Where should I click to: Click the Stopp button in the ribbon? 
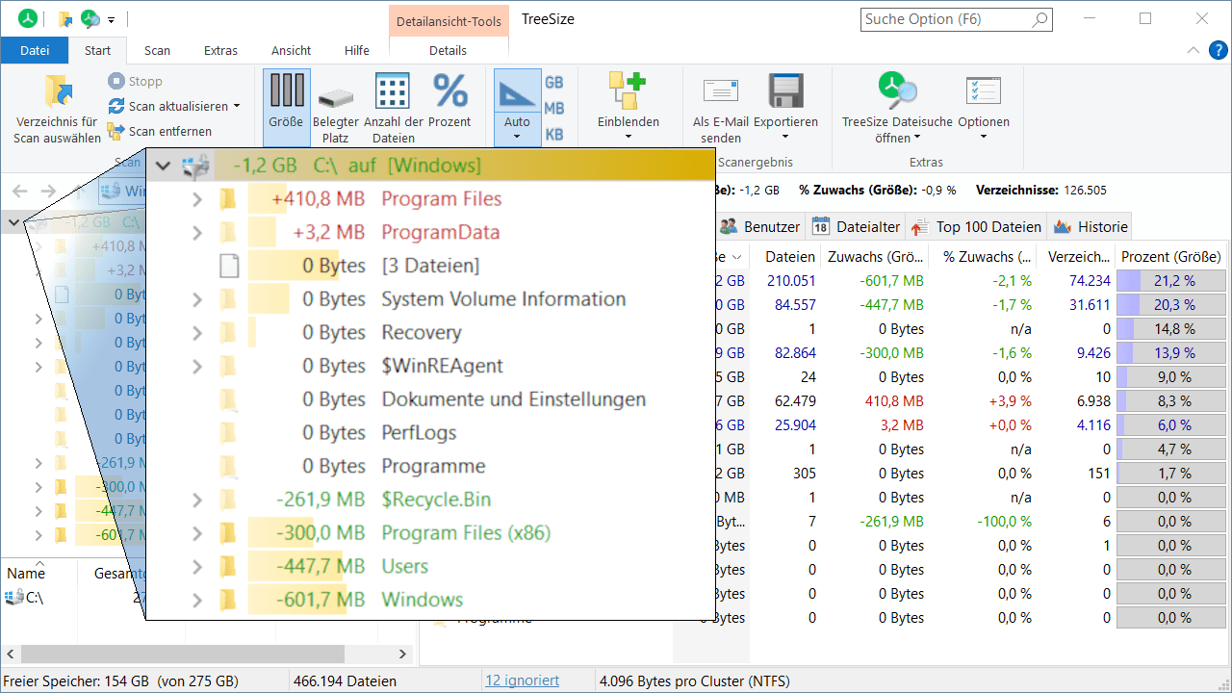point(135,82)
